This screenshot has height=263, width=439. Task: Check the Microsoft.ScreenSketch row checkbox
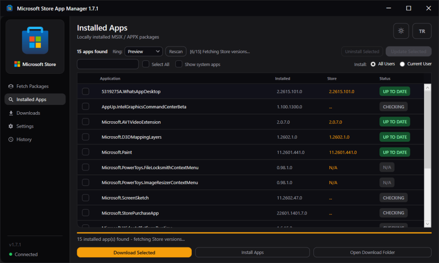coord(85,197)
